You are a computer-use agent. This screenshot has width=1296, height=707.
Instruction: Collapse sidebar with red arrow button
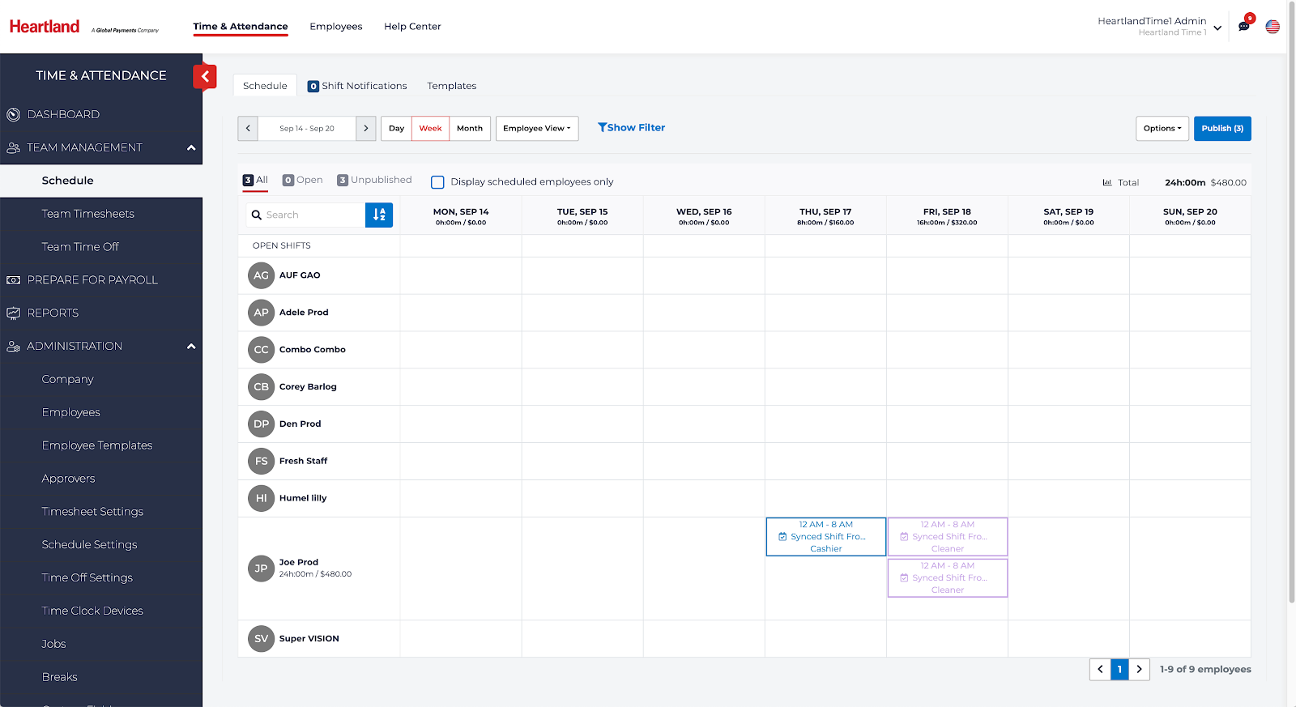point(205,77)
